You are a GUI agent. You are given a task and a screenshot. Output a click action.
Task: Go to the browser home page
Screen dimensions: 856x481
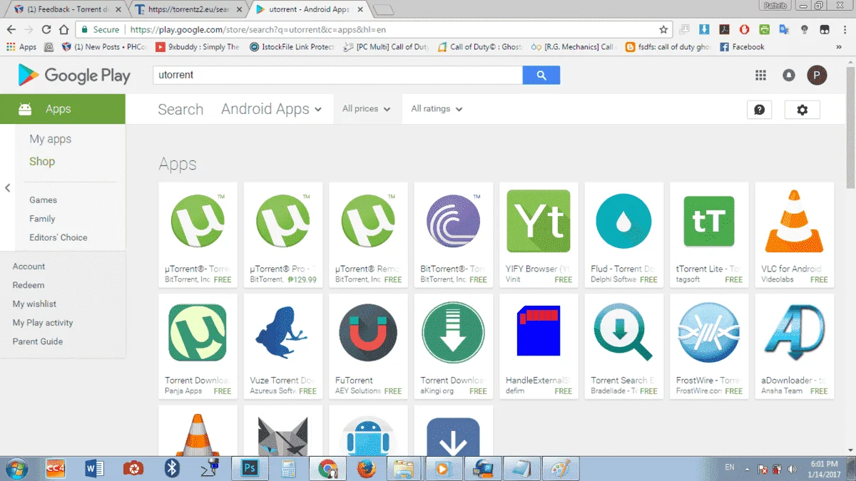tap(63, 30)
